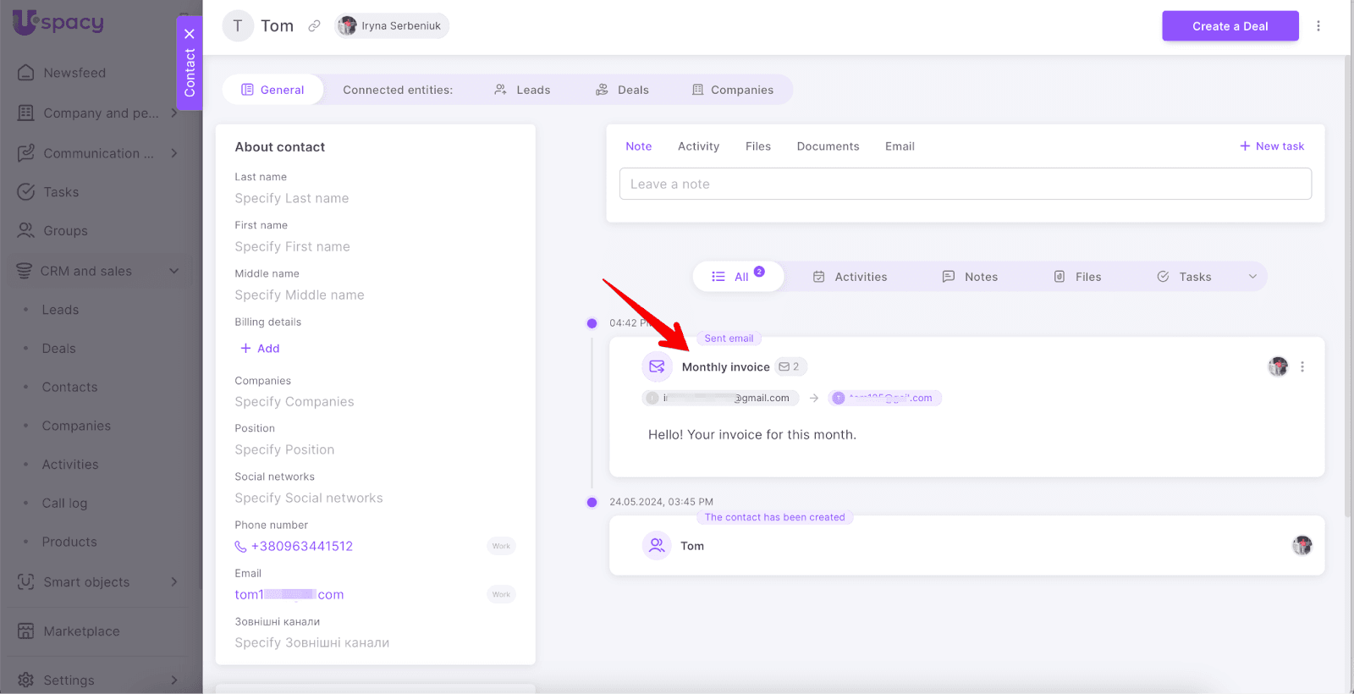Click the email thread count badge
Viewport: 1354px width, 694px height.
[x=790, y=366]
